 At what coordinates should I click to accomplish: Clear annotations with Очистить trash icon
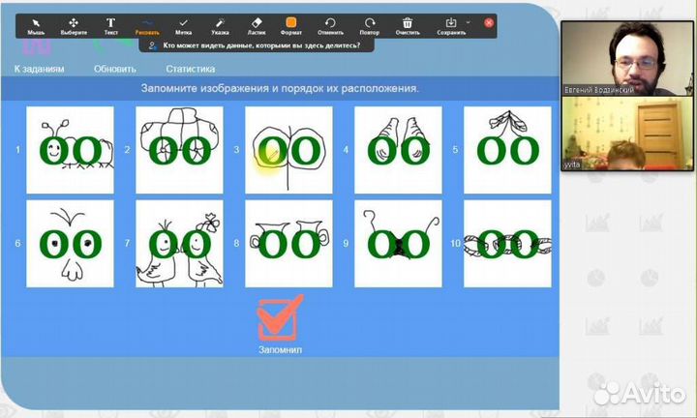coord(408,24)
